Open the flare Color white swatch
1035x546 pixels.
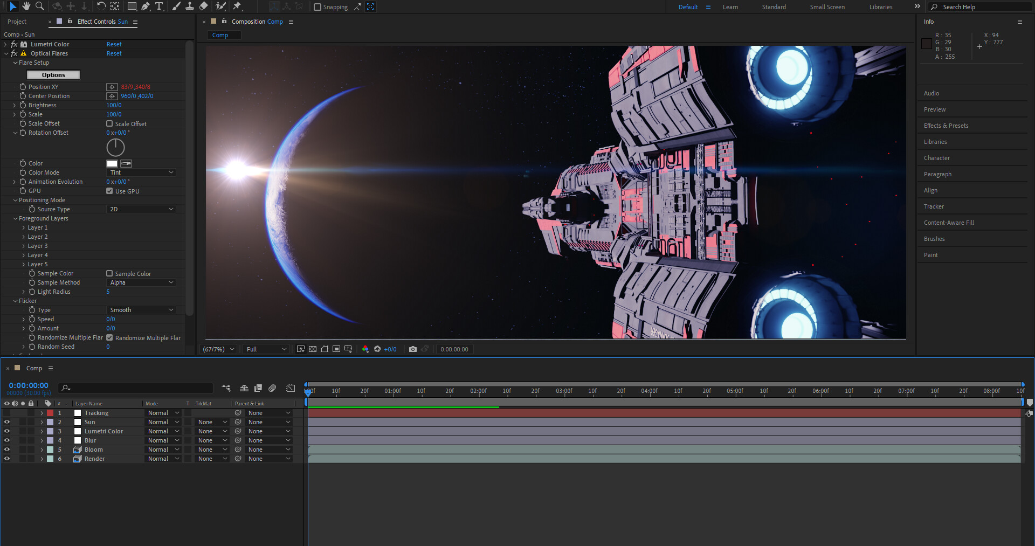click(x=112, y=163)
